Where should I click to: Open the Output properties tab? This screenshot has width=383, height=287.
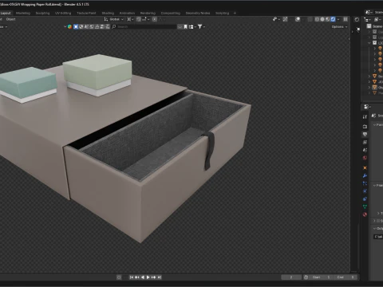pyautogui.click(x=365, y=135)
